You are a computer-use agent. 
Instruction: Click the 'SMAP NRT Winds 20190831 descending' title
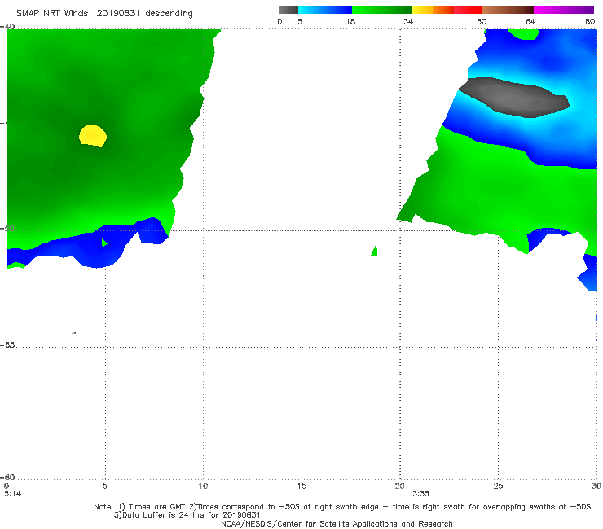[x=104, y=14]
